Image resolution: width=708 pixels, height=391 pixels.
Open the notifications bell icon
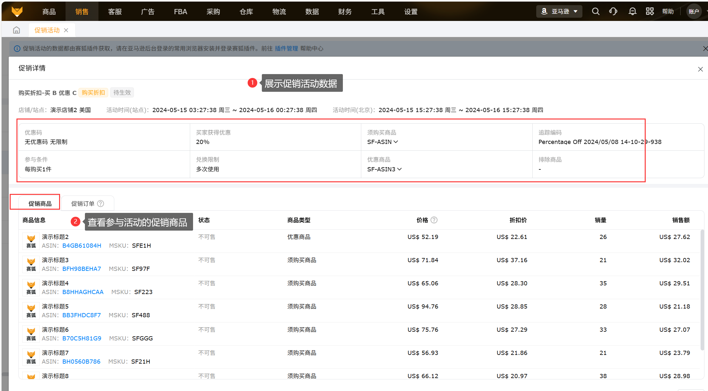[x=632, y=12]
